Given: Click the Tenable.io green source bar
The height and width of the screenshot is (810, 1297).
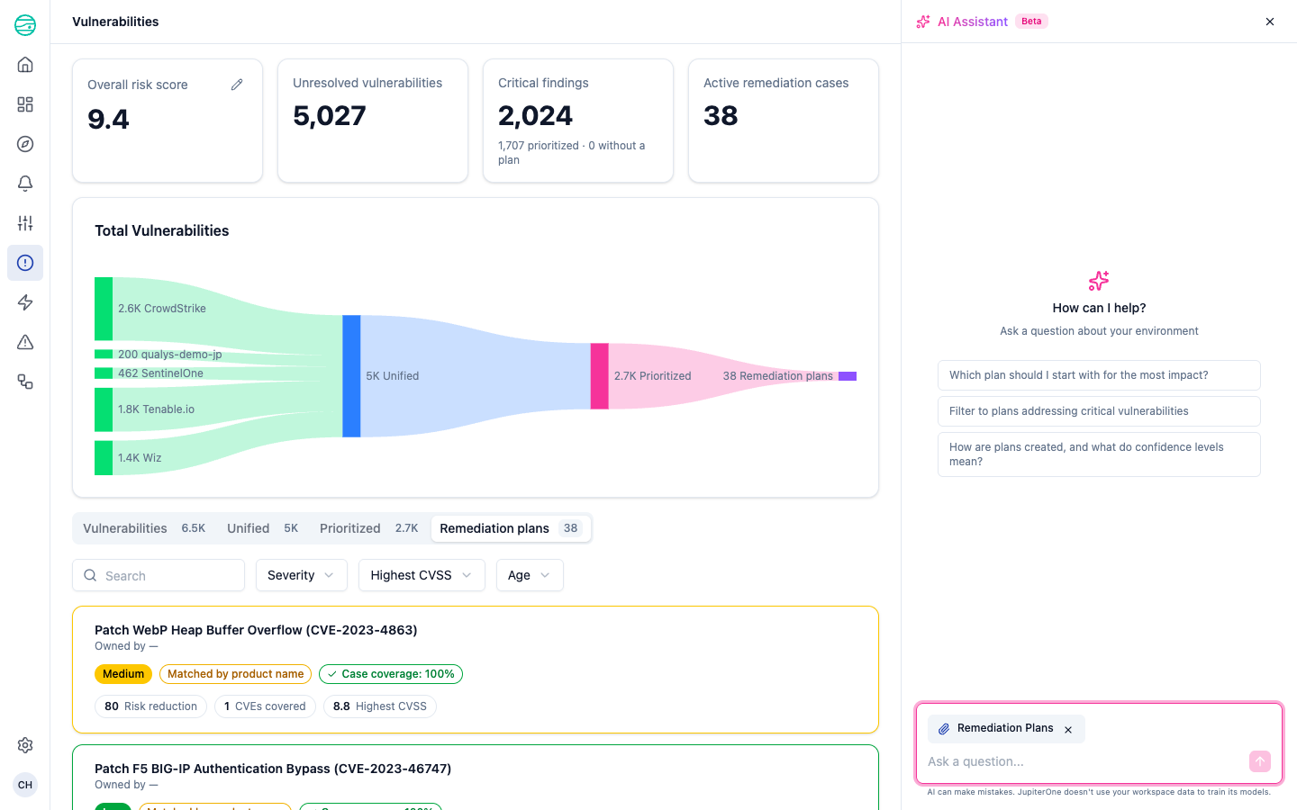Looking at the screenshot, I should click(x=104, y=409).
